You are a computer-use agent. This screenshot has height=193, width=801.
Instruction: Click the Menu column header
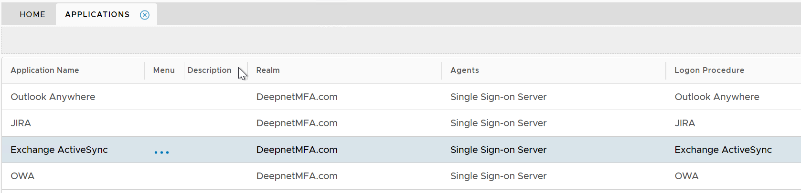point(164,71)
